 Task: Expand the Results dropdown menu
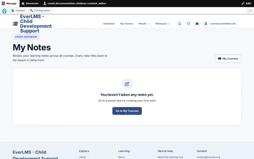(x=144, y=24)
